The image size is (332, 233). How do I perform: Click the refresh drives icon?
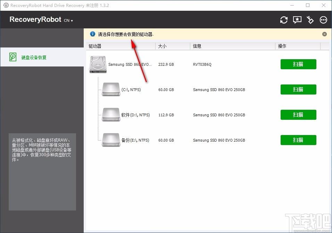coord(284,20)
